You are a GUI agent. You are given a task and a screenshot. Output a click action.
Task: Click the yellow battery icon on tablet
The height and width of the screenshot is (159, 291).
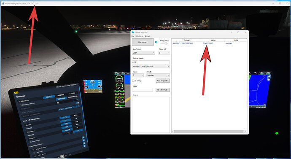pos(16,93)
